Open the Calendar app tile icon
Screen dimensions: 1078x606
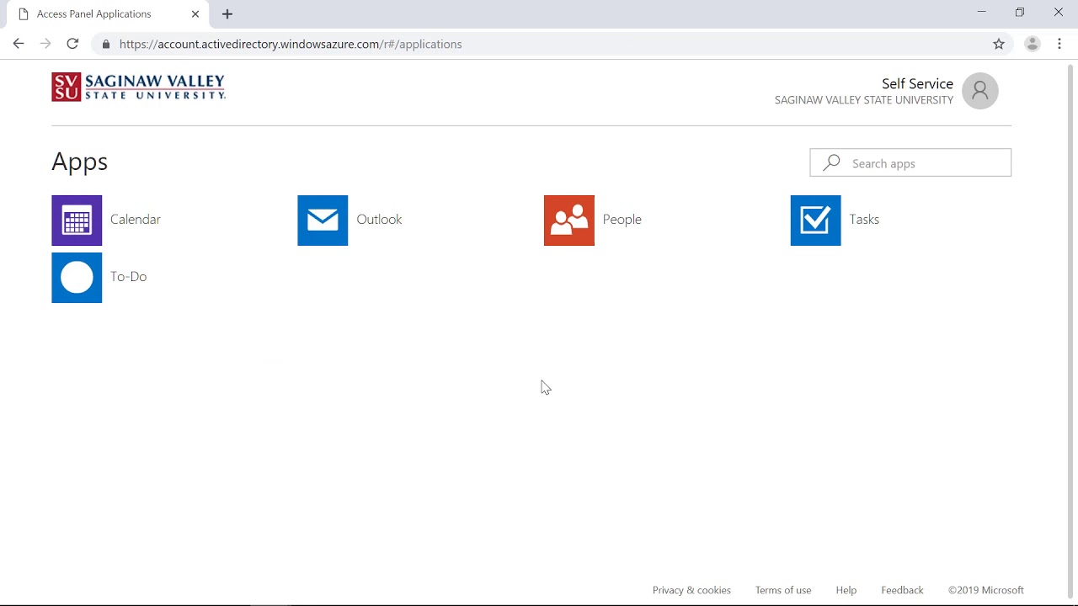tap(77, 221)
